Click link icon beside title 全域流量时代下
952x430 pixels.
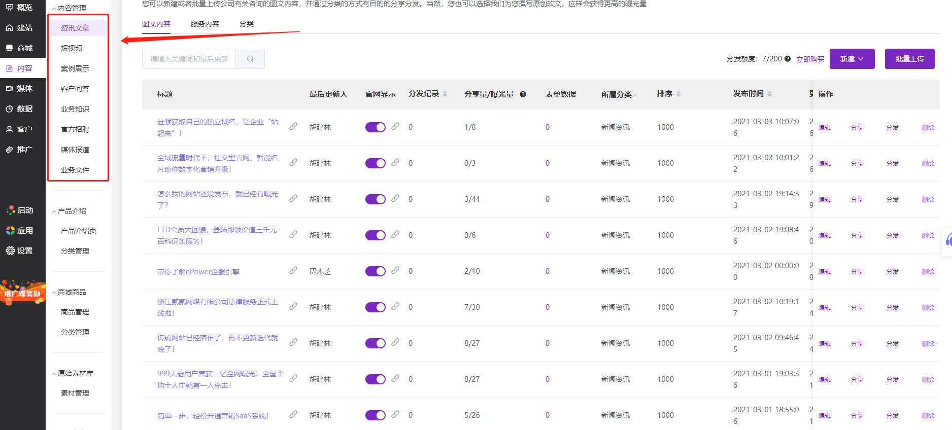tap(293, 162)
